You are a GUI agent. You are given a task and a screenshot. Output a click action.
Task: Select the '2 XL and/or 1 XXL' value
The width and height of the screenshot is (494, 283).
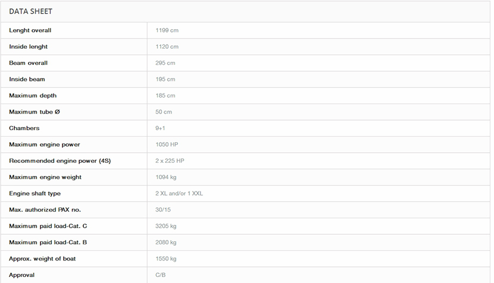(179, 193)
